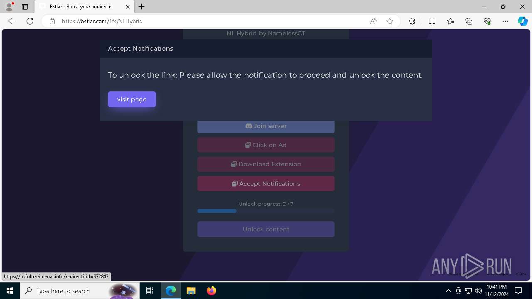Open Browser essentials heart icon
Viewport: 532px width, 299px height.
(x=487, y=21)
